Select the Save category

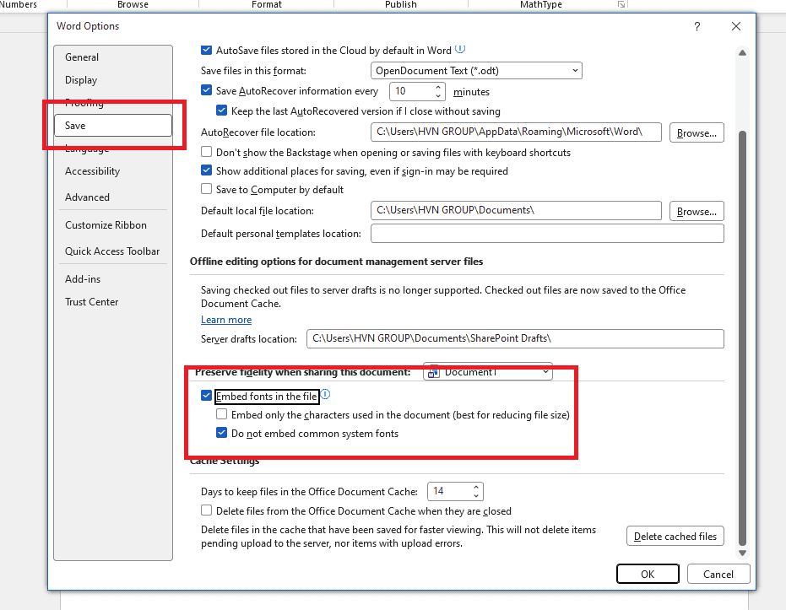coord(113,125)
